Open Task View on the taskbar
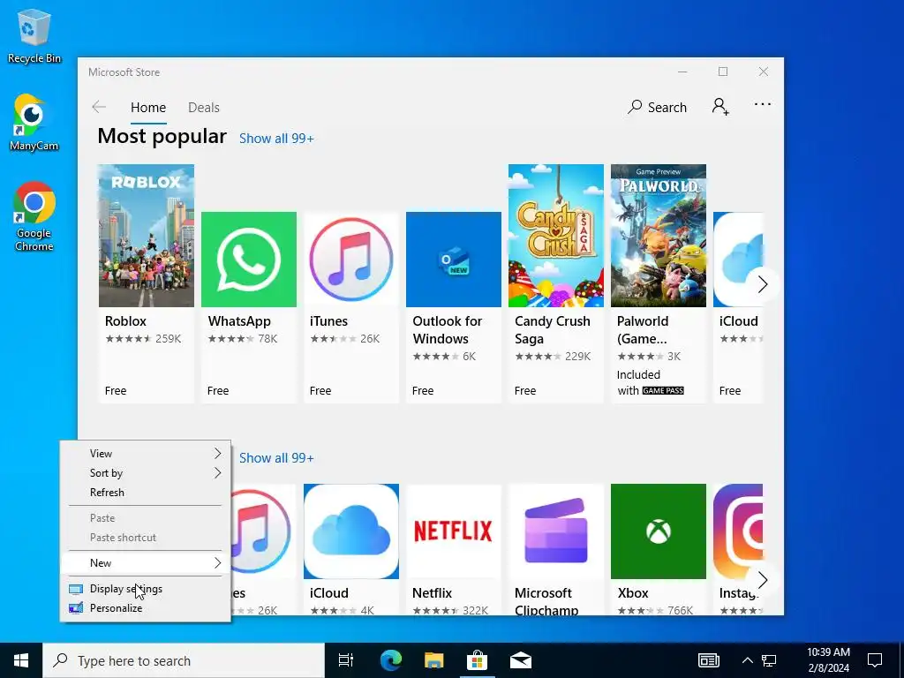The width and height of the screenshot is (904, 678). 346,660
